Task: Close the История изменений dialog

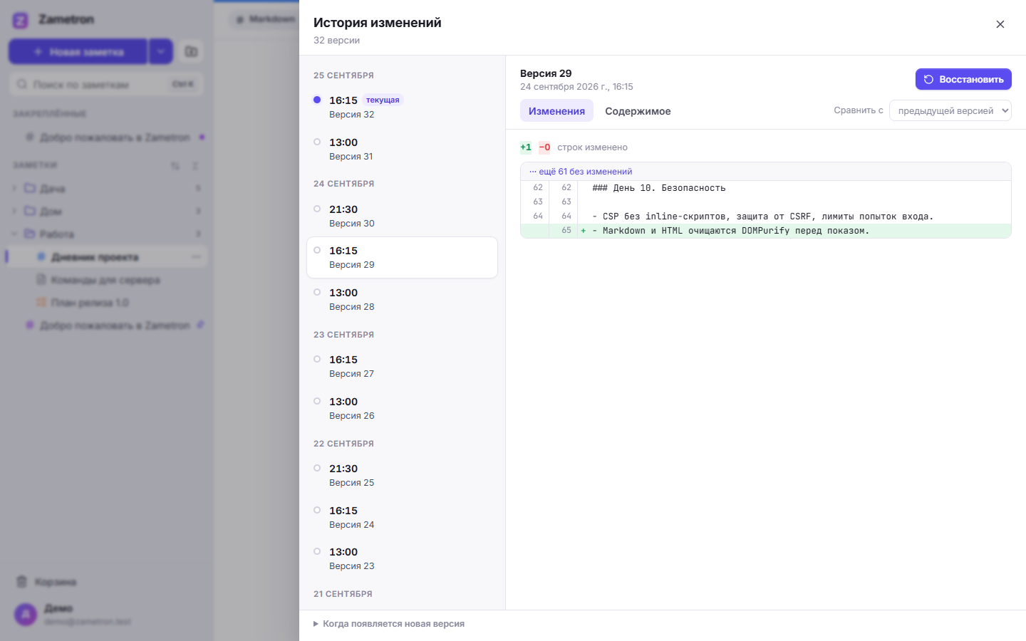Action: (x=1000, y=24)
